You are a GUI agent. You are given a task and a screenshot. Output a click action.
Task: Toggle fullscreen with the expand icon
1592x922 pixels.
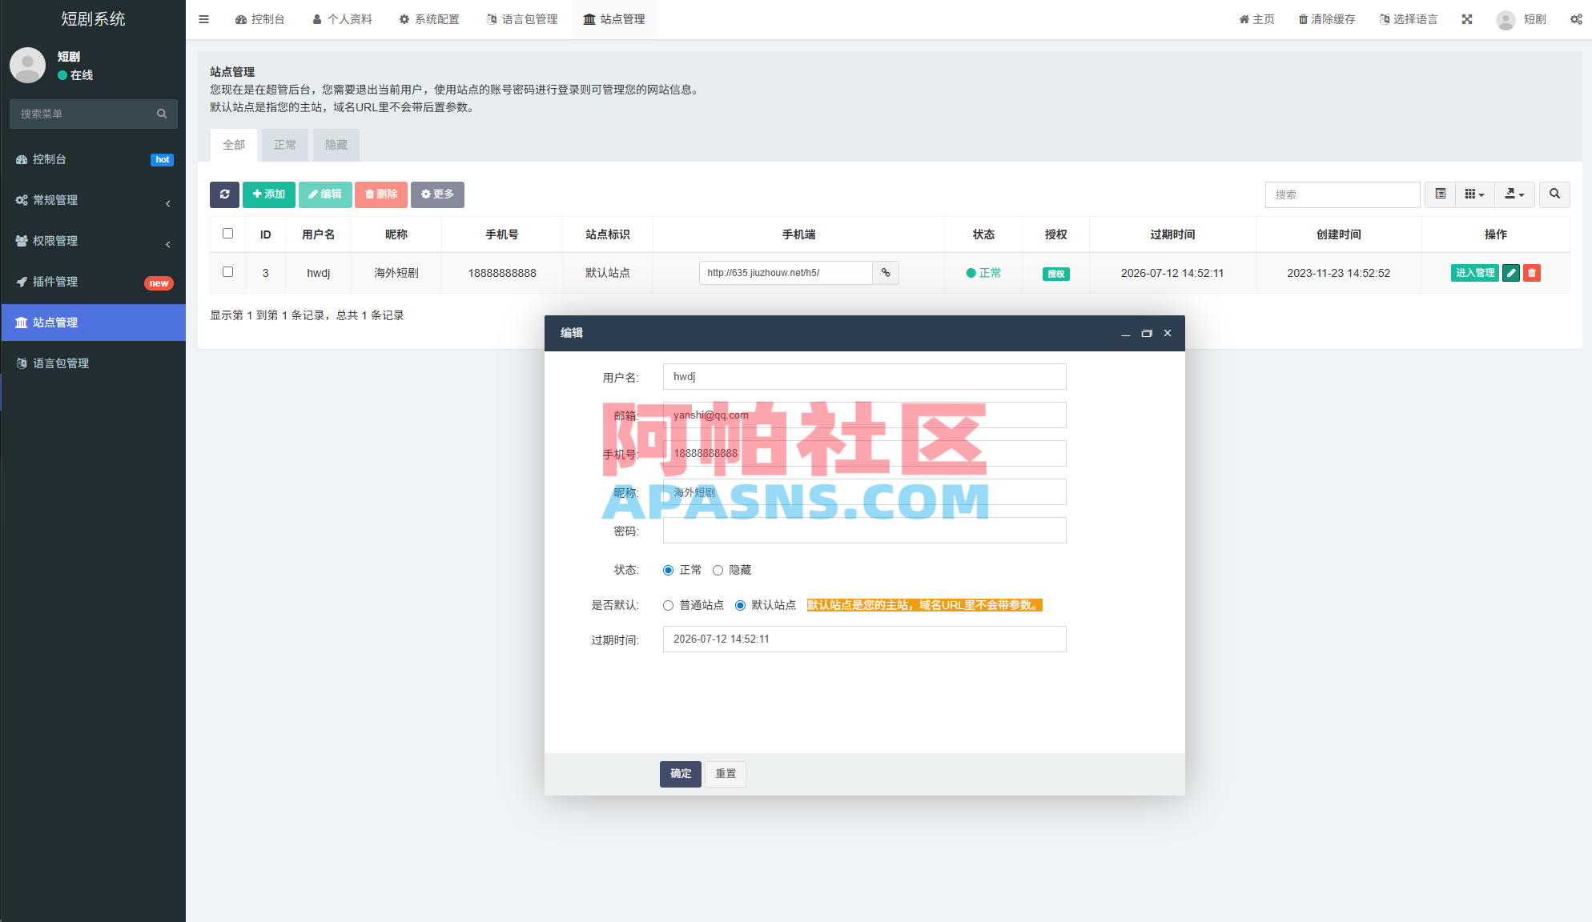(1466, 18)
